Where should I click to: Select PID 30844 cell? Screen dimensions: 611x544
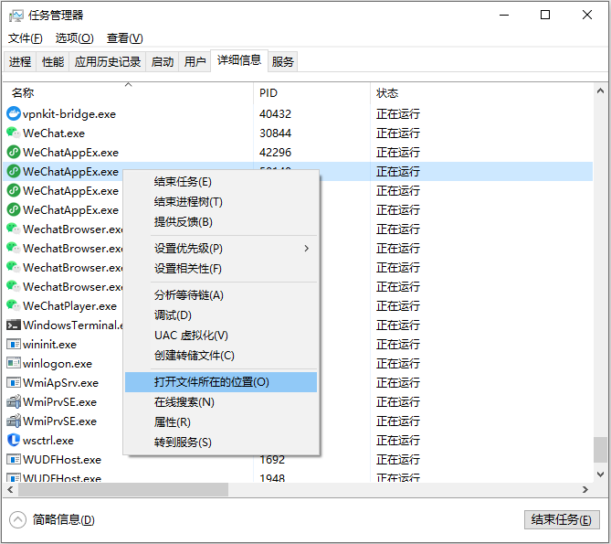coord(276,133)
